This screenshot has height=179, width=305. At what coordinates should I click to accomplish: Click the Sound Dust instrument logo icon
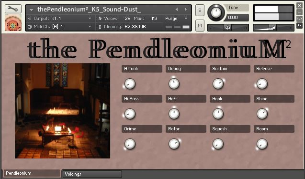click(13, 23)
